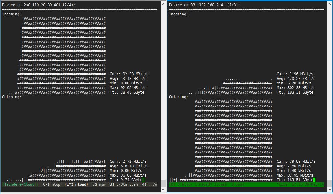Screen dimensions: 333x194
Task: Select the '1*$ nload' window in left status bar
Action: [76, 184]
